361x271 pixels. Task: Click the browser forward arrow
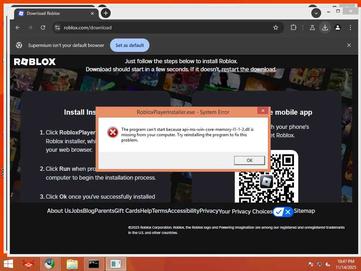tap(30, 28)
